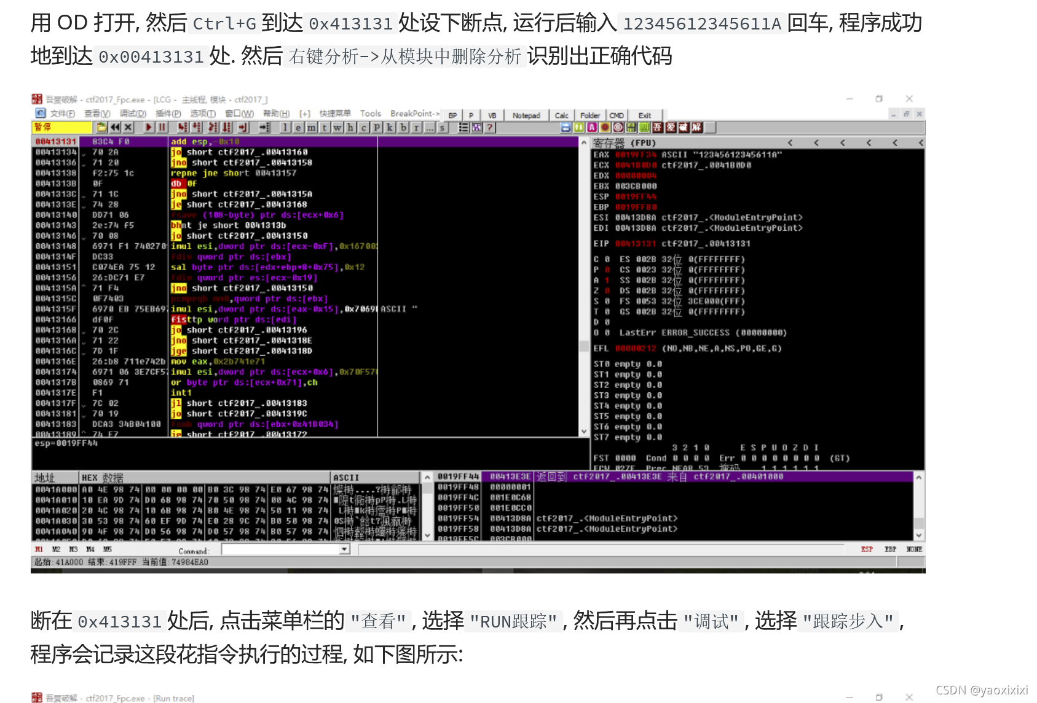This screenshot has width=1037, height=703.
Task: Open the Patches window with the 'P' icon
Action: coord(377,127)
